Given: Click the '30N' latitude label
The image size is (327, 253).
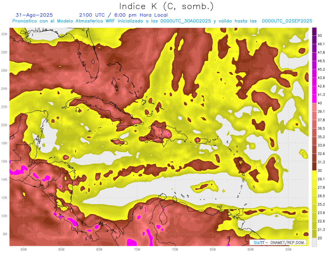Looking at the screenshot, I should [4, 34].
